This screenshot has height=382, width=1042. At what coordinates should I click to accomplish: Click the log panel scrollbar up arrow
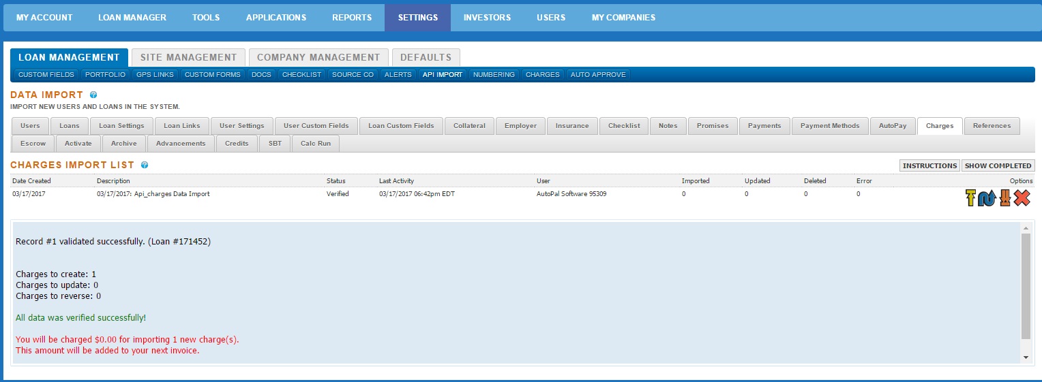(x=1026, y=228)
